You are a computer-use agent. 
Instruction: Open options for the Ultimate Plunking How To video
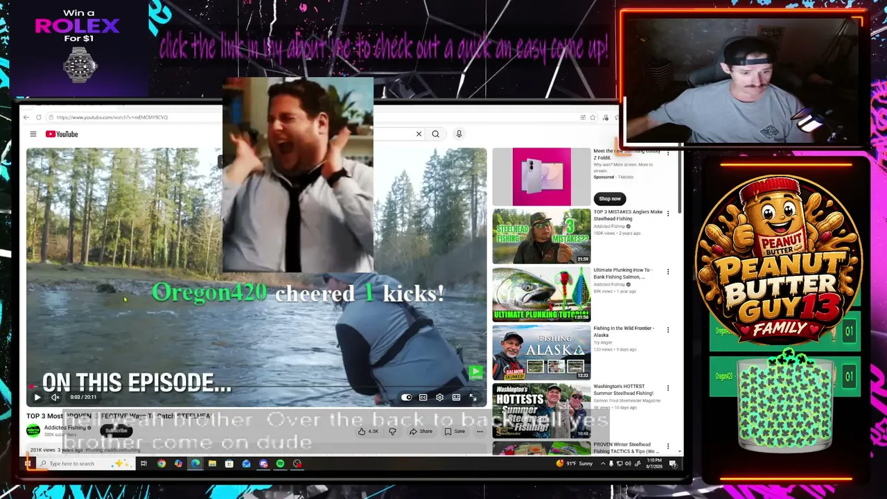click(668, 272)
